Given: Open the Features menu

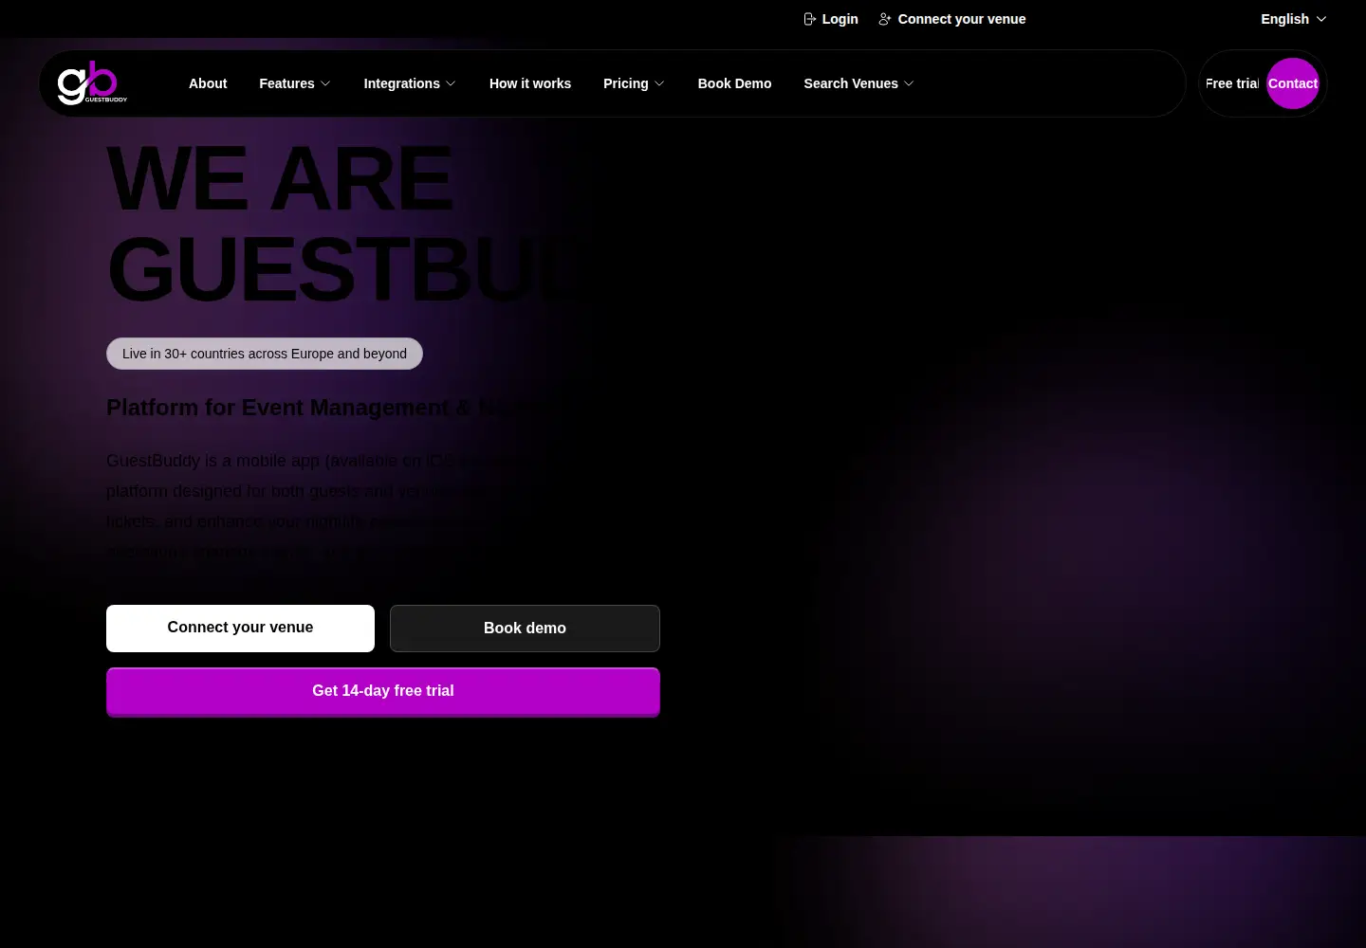Looking at the screenshot, I should pyautogui.click(x=295, y=83).
